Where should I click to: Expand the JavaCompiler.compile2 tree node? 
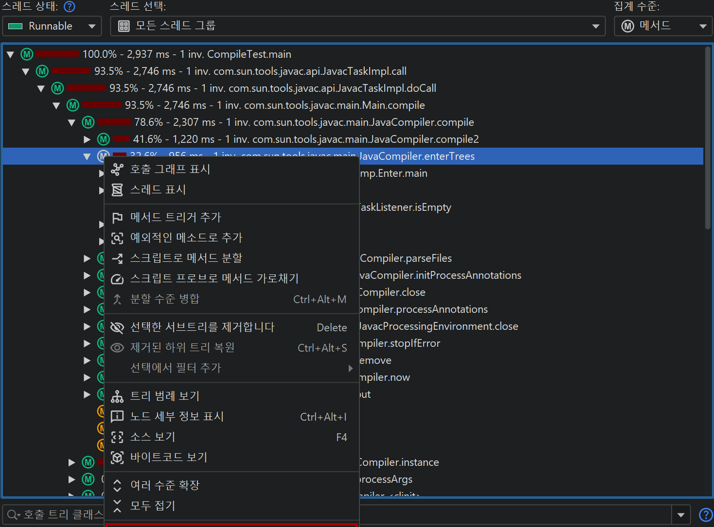(x=87, y=139)
